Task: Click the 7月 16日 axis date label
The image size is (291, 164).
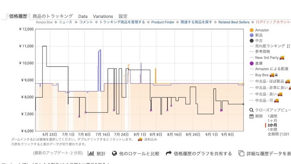Action: pos(103,134)
